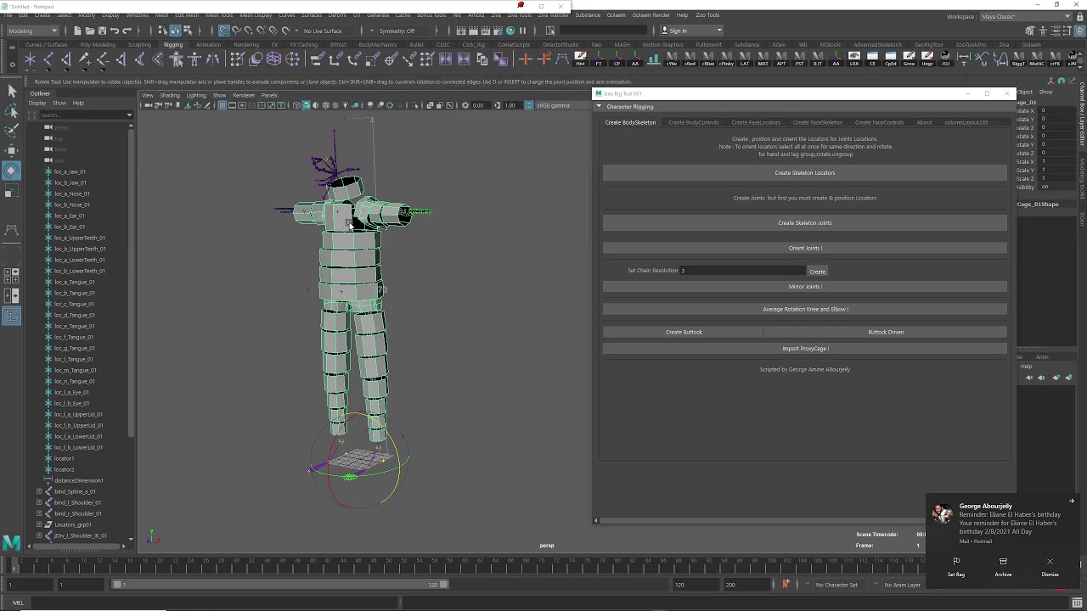Click Average Rotation Knee and Elbow !
Screen dimensions: 1087x611
tap(805, 309)
